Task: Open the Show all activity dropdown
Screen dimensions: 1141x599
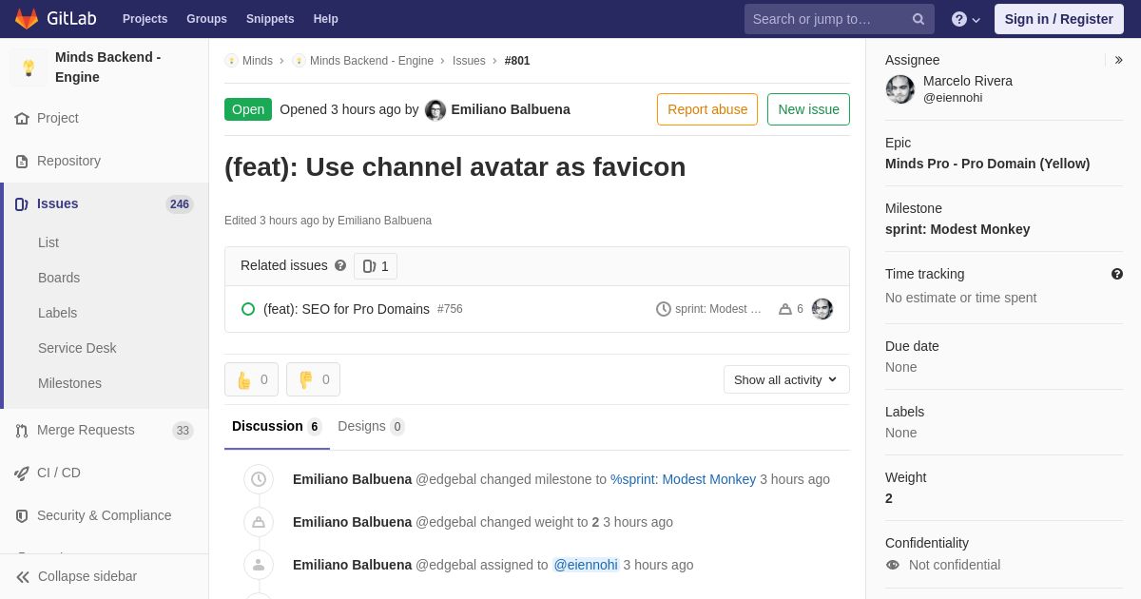Action: 786,379
